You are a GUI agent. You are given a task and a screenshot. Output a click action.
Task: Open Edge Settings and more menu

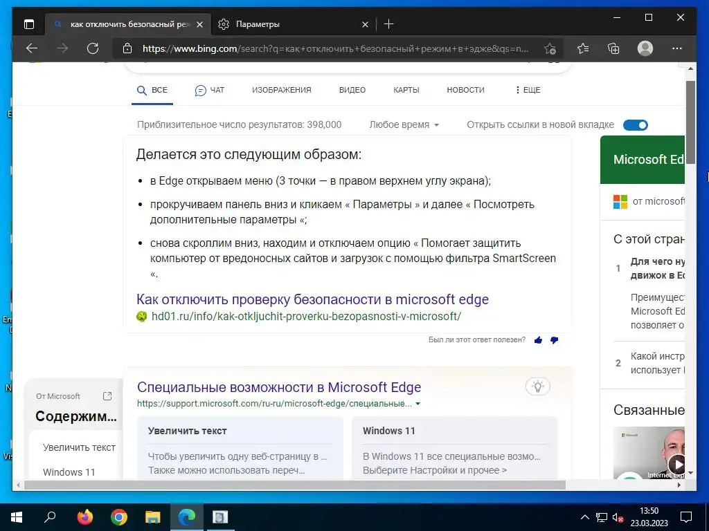coord(677,48)
